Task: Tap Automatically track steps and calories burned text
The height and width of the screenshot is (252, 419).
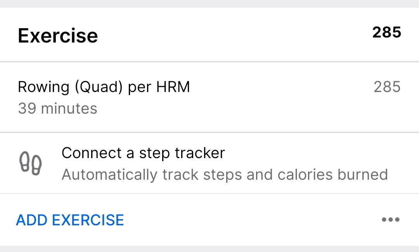Action: pyautogui.click(x=224, y=175)
